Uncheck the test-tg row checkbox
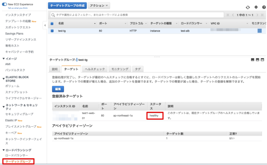267x165 pixels. [x=52, y=31]
